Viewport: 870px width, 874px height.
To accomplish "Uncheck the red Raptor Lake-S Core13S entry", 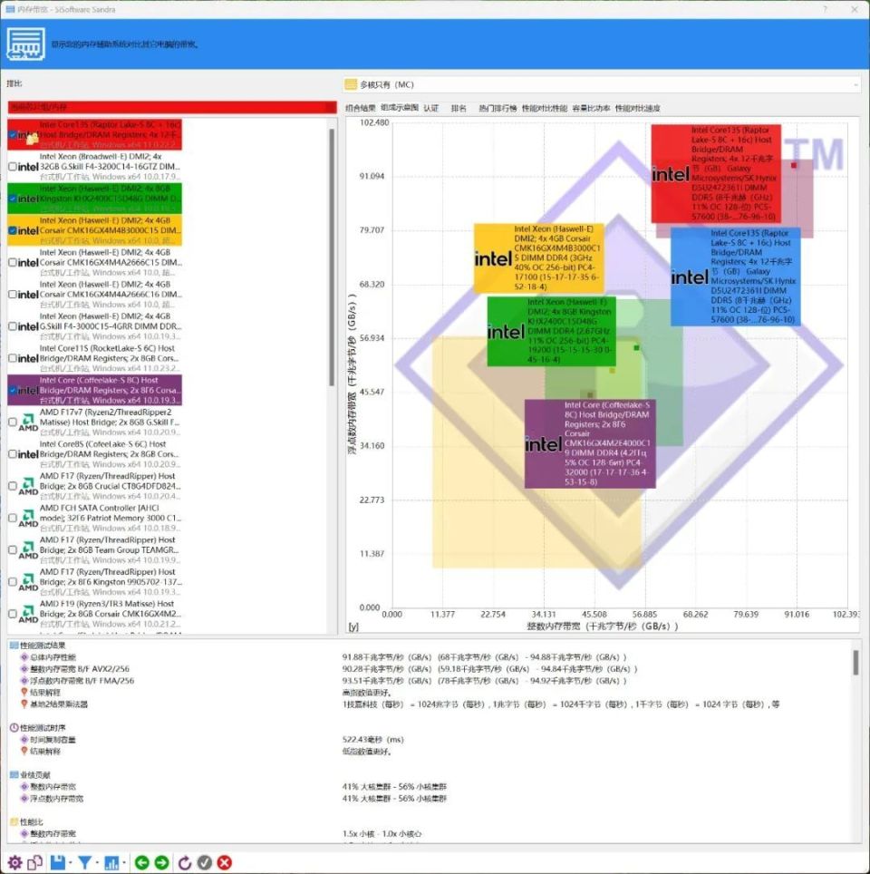I will click(x=13, y=135).
